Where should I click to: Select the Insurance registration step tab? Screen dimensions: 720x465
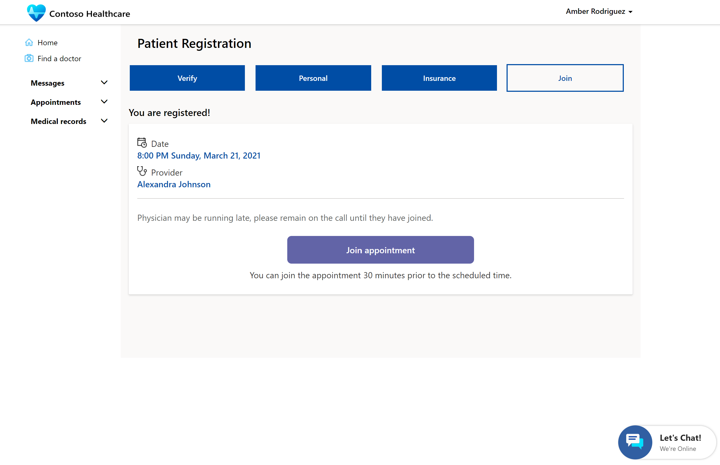pos(439,77)
